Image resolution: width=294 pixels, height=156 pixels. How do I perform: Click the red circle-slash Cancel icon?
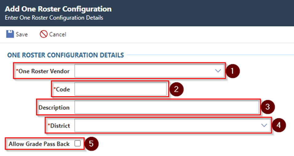point(43,34)
